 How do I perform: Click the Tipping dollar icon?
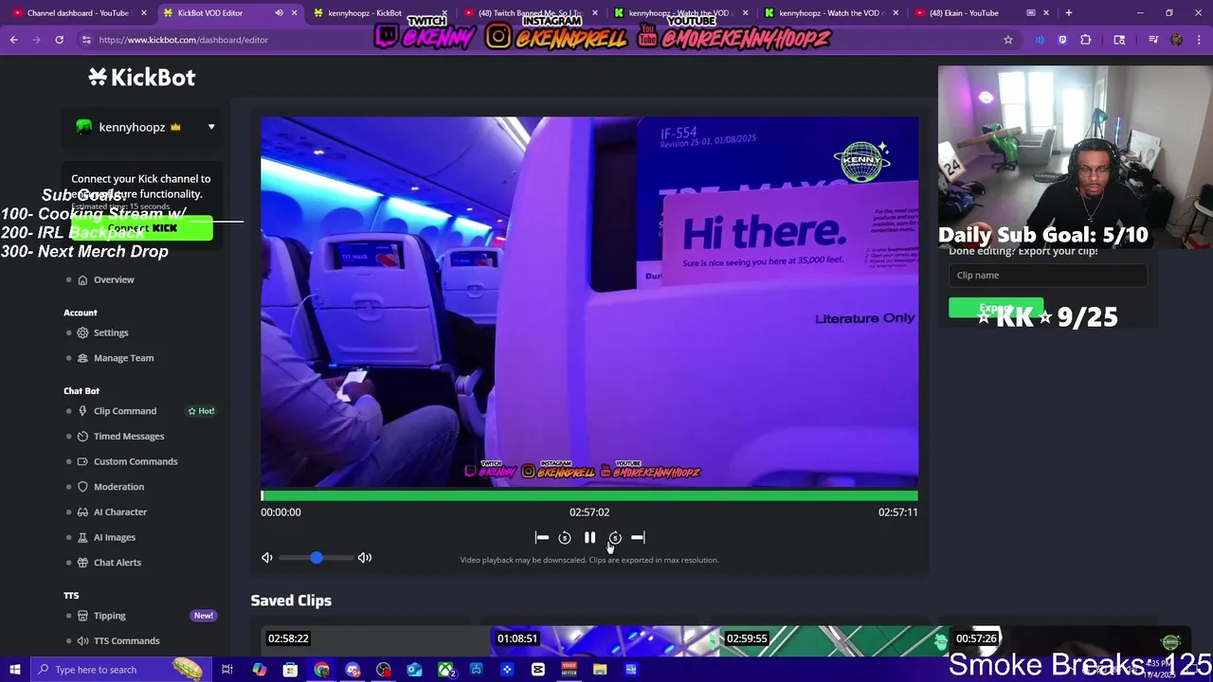(x=82, y=616)
